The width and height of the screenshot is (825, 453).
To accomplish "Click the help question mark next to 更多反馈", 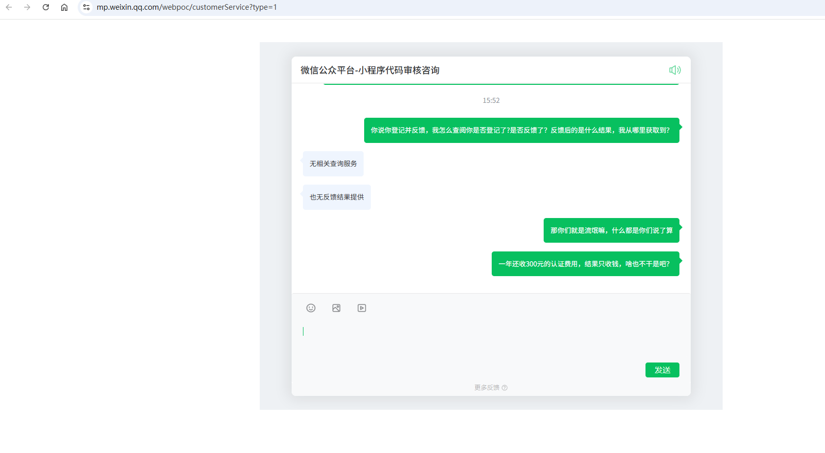I will point(505,388).
